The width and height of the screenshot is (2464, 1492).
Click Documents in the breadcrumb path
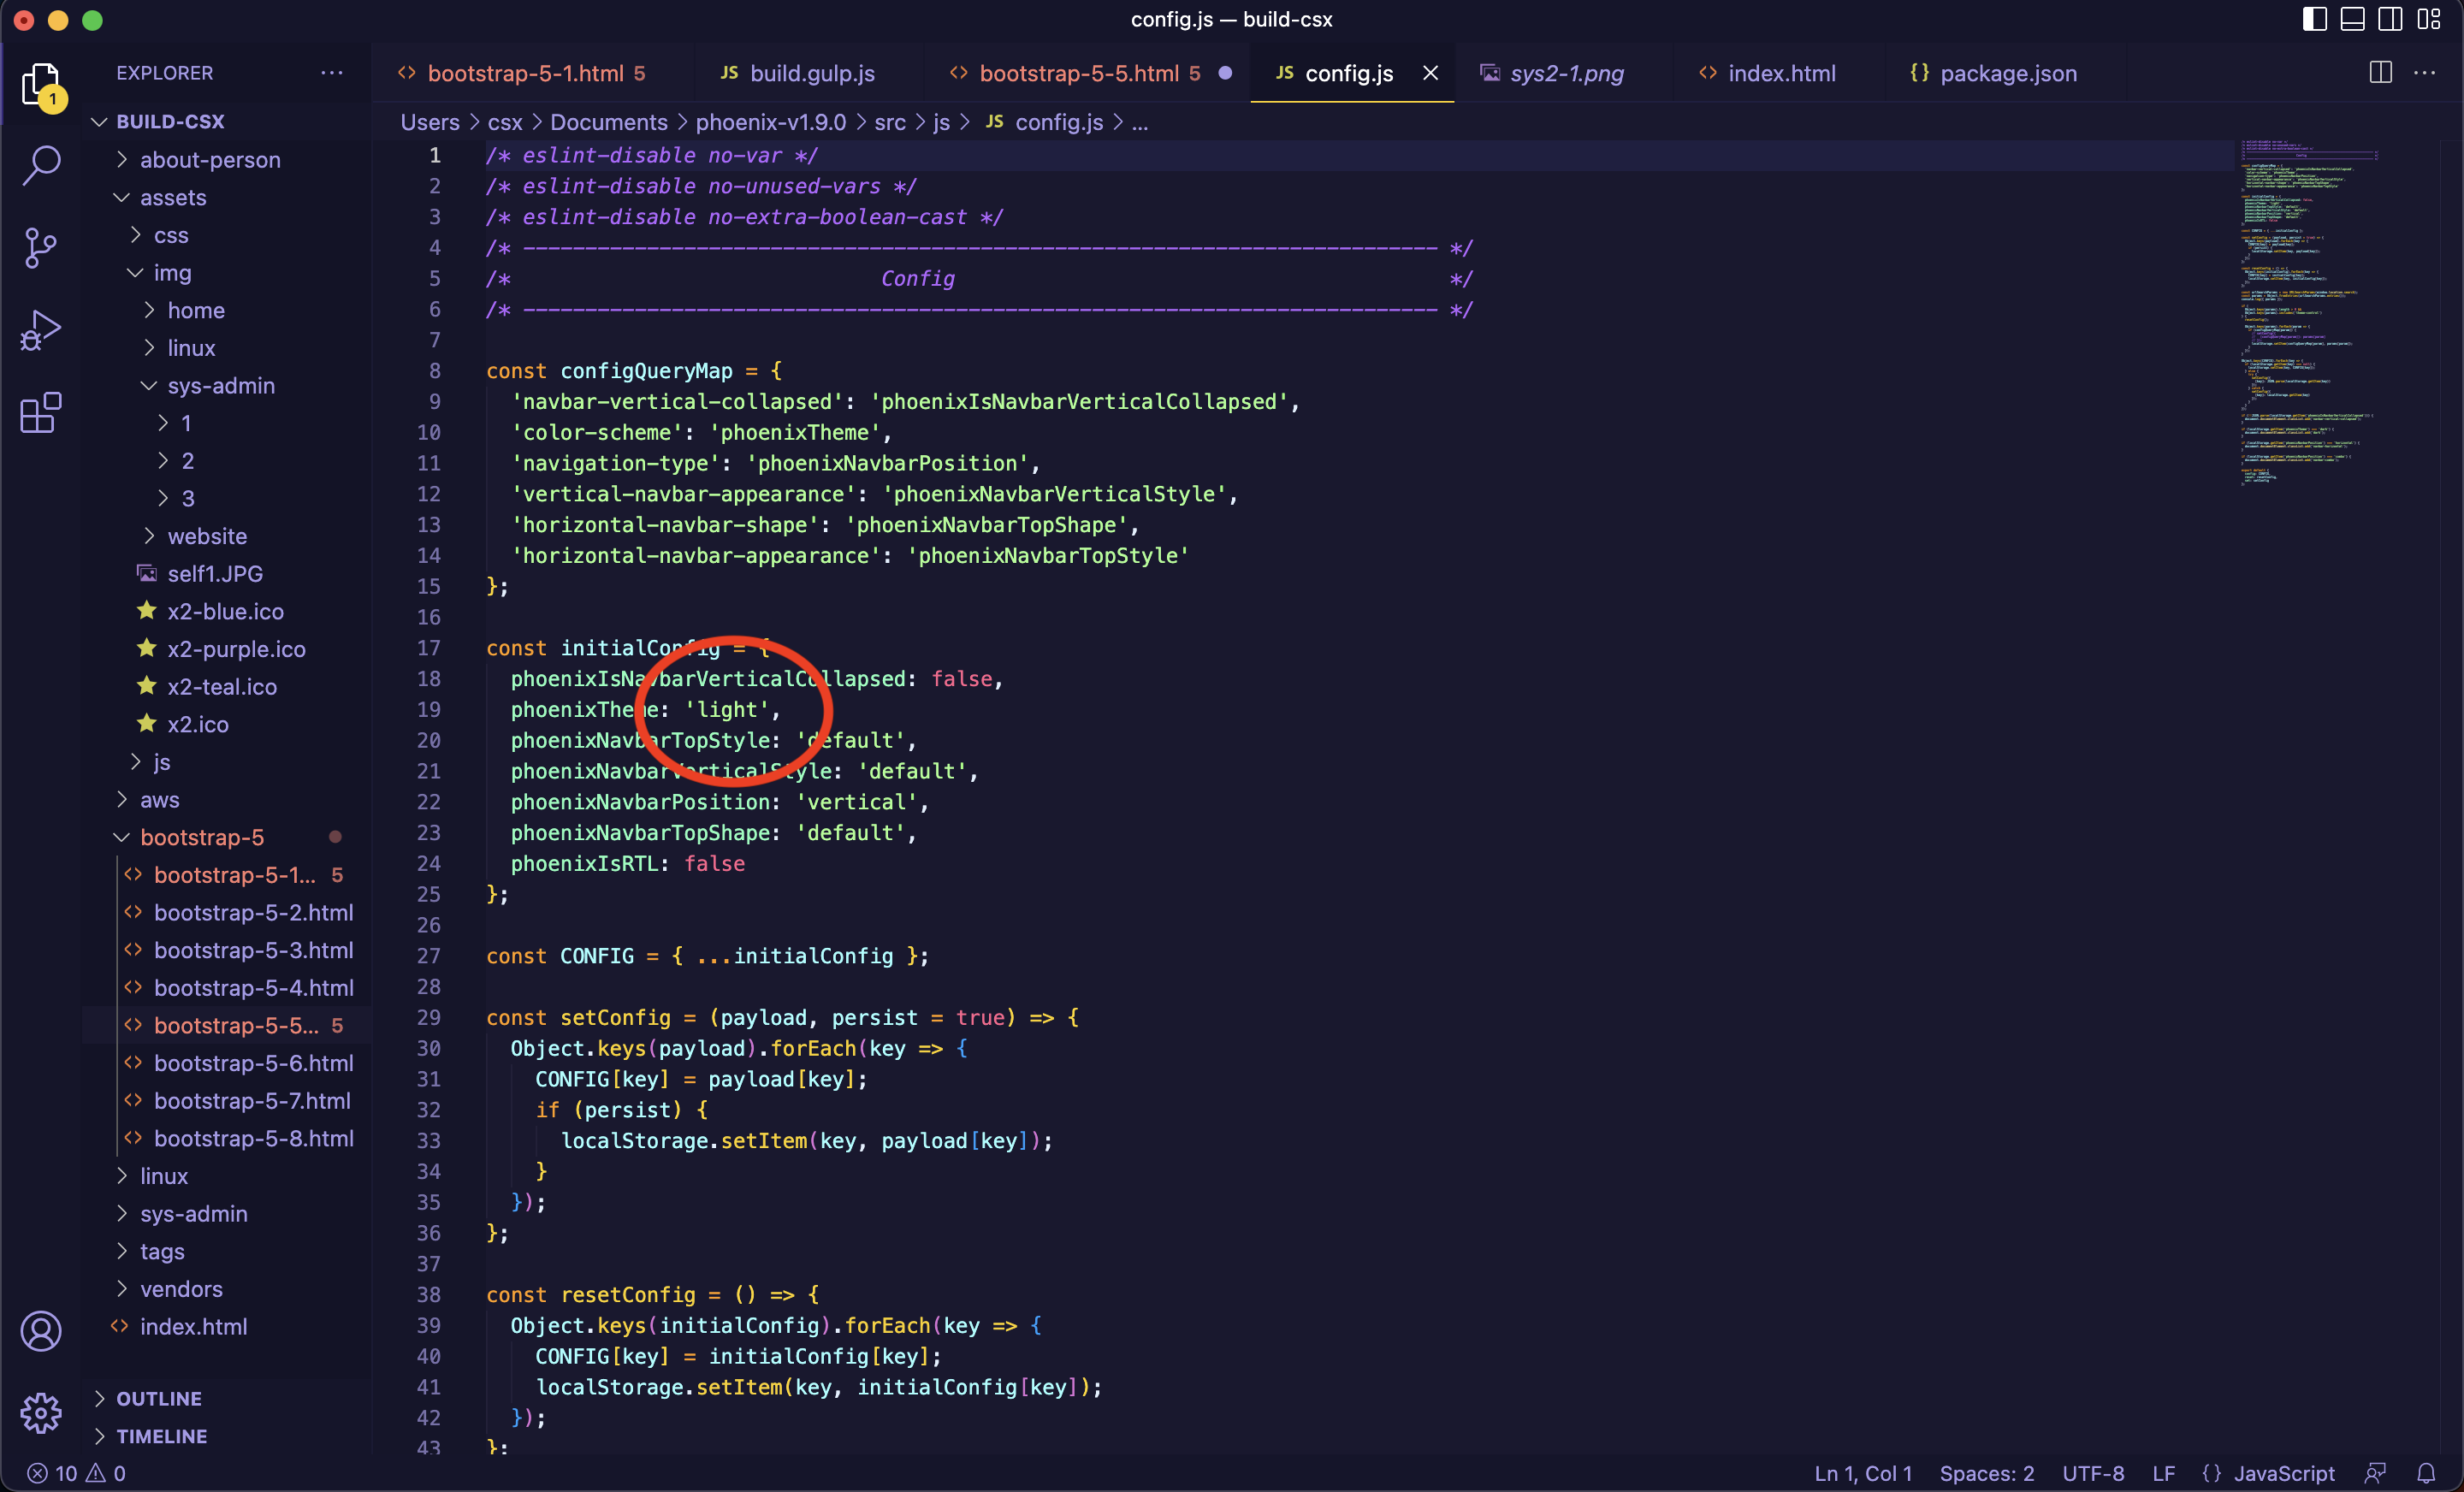(608, 122)
